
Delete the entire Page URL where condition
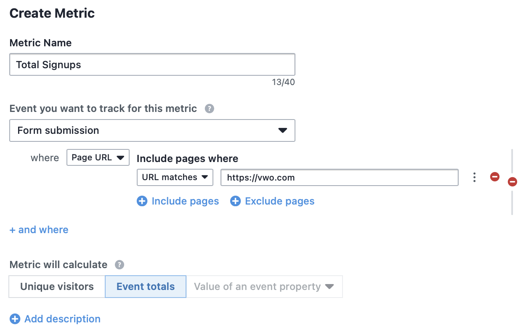[x=512, y=182]
